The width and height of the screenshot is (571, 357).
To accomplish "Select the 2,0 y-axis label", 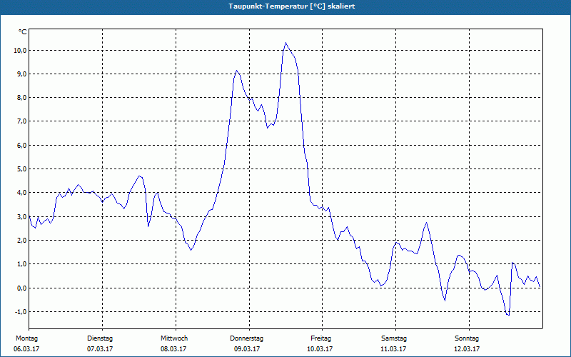I will point(21,241).
